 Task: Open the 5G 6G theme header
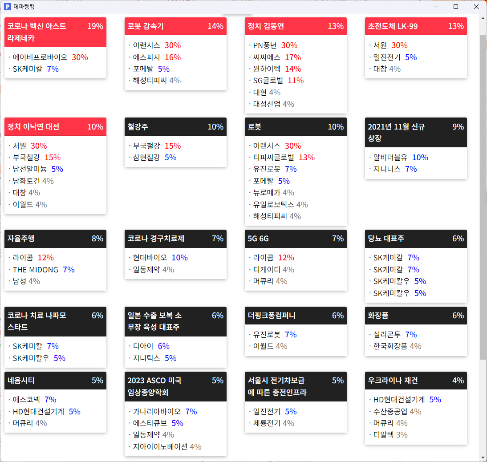tap(296, 239)
